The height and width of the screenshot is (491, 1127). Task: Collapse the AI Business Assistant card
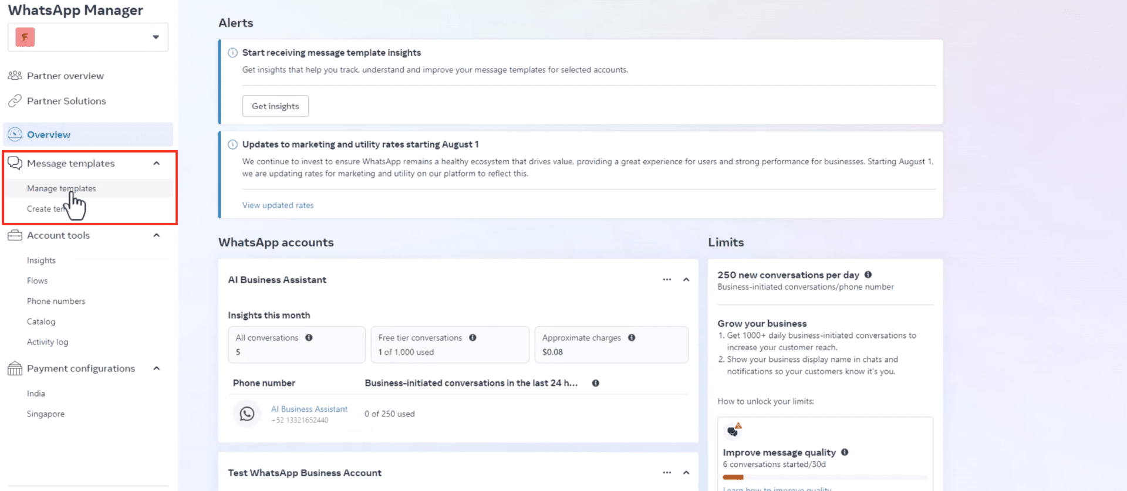(x=686, y=280)
